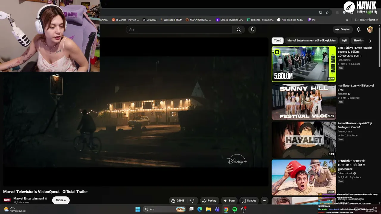Click the 'Soru' ask button
The width and height of the screenshot is (381, 214).
click(x=229, y=201)
